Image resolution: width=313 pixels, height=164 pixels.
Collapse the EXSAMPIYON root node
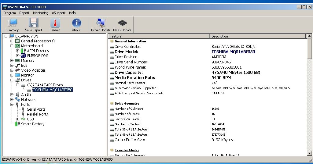(6, 36)
